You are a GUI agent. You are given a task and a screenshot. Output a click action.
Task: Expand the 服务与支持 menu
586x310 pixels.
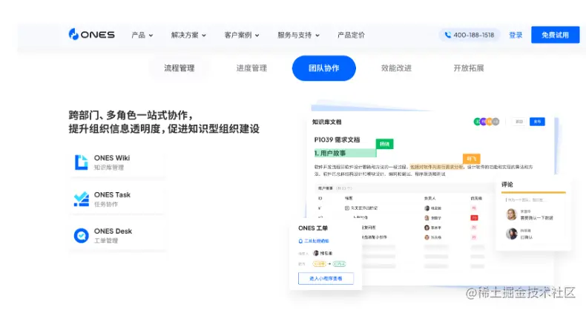pos(298,35)
